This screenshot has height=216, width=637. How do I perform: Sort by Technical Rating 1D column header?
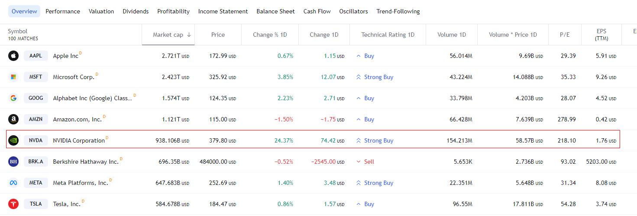[388, 35]
